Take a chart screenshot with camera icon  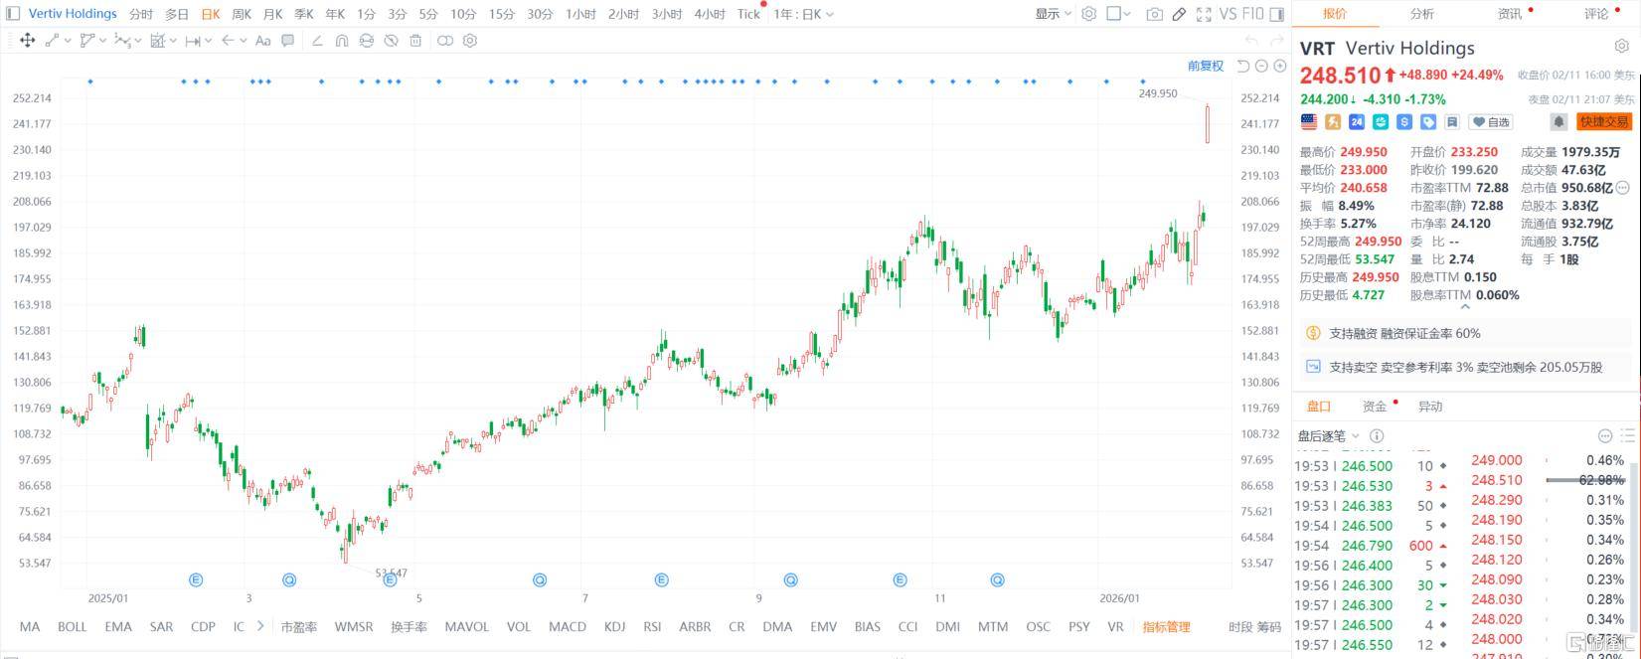pos(1153,14)
